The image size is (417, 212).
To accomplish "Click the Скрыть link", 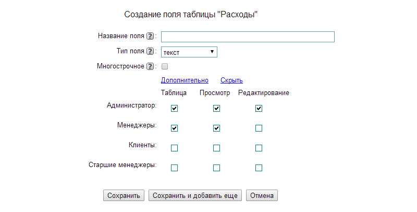I will (x=231, y=80).
